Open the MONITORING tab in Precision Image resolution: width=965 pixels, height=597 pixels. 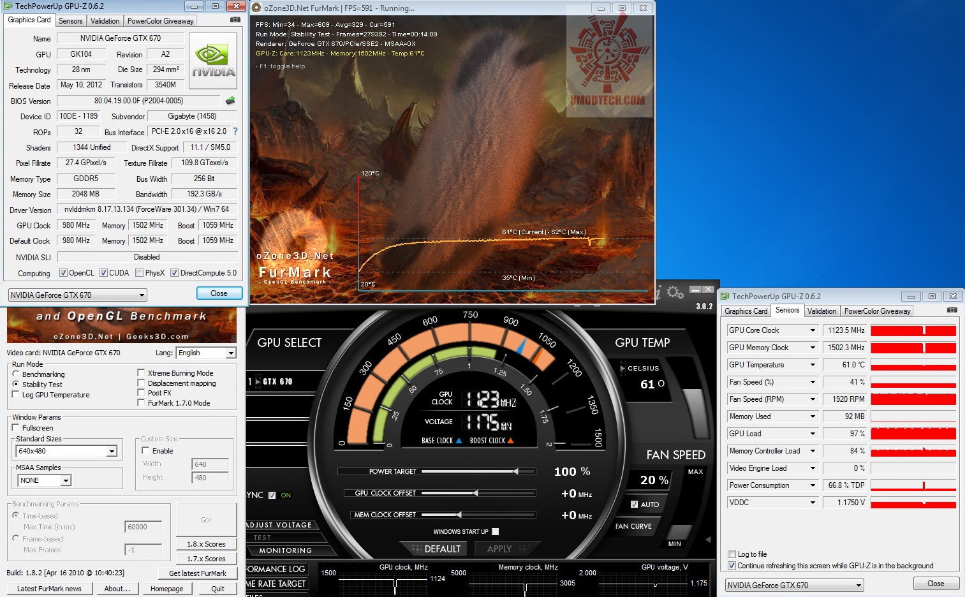pyautogui.click(x=285, y=550)
